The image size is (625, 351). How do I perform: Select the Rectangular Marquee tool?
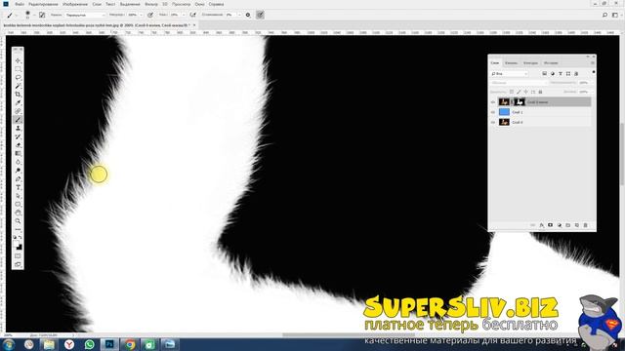click(18, 69)
